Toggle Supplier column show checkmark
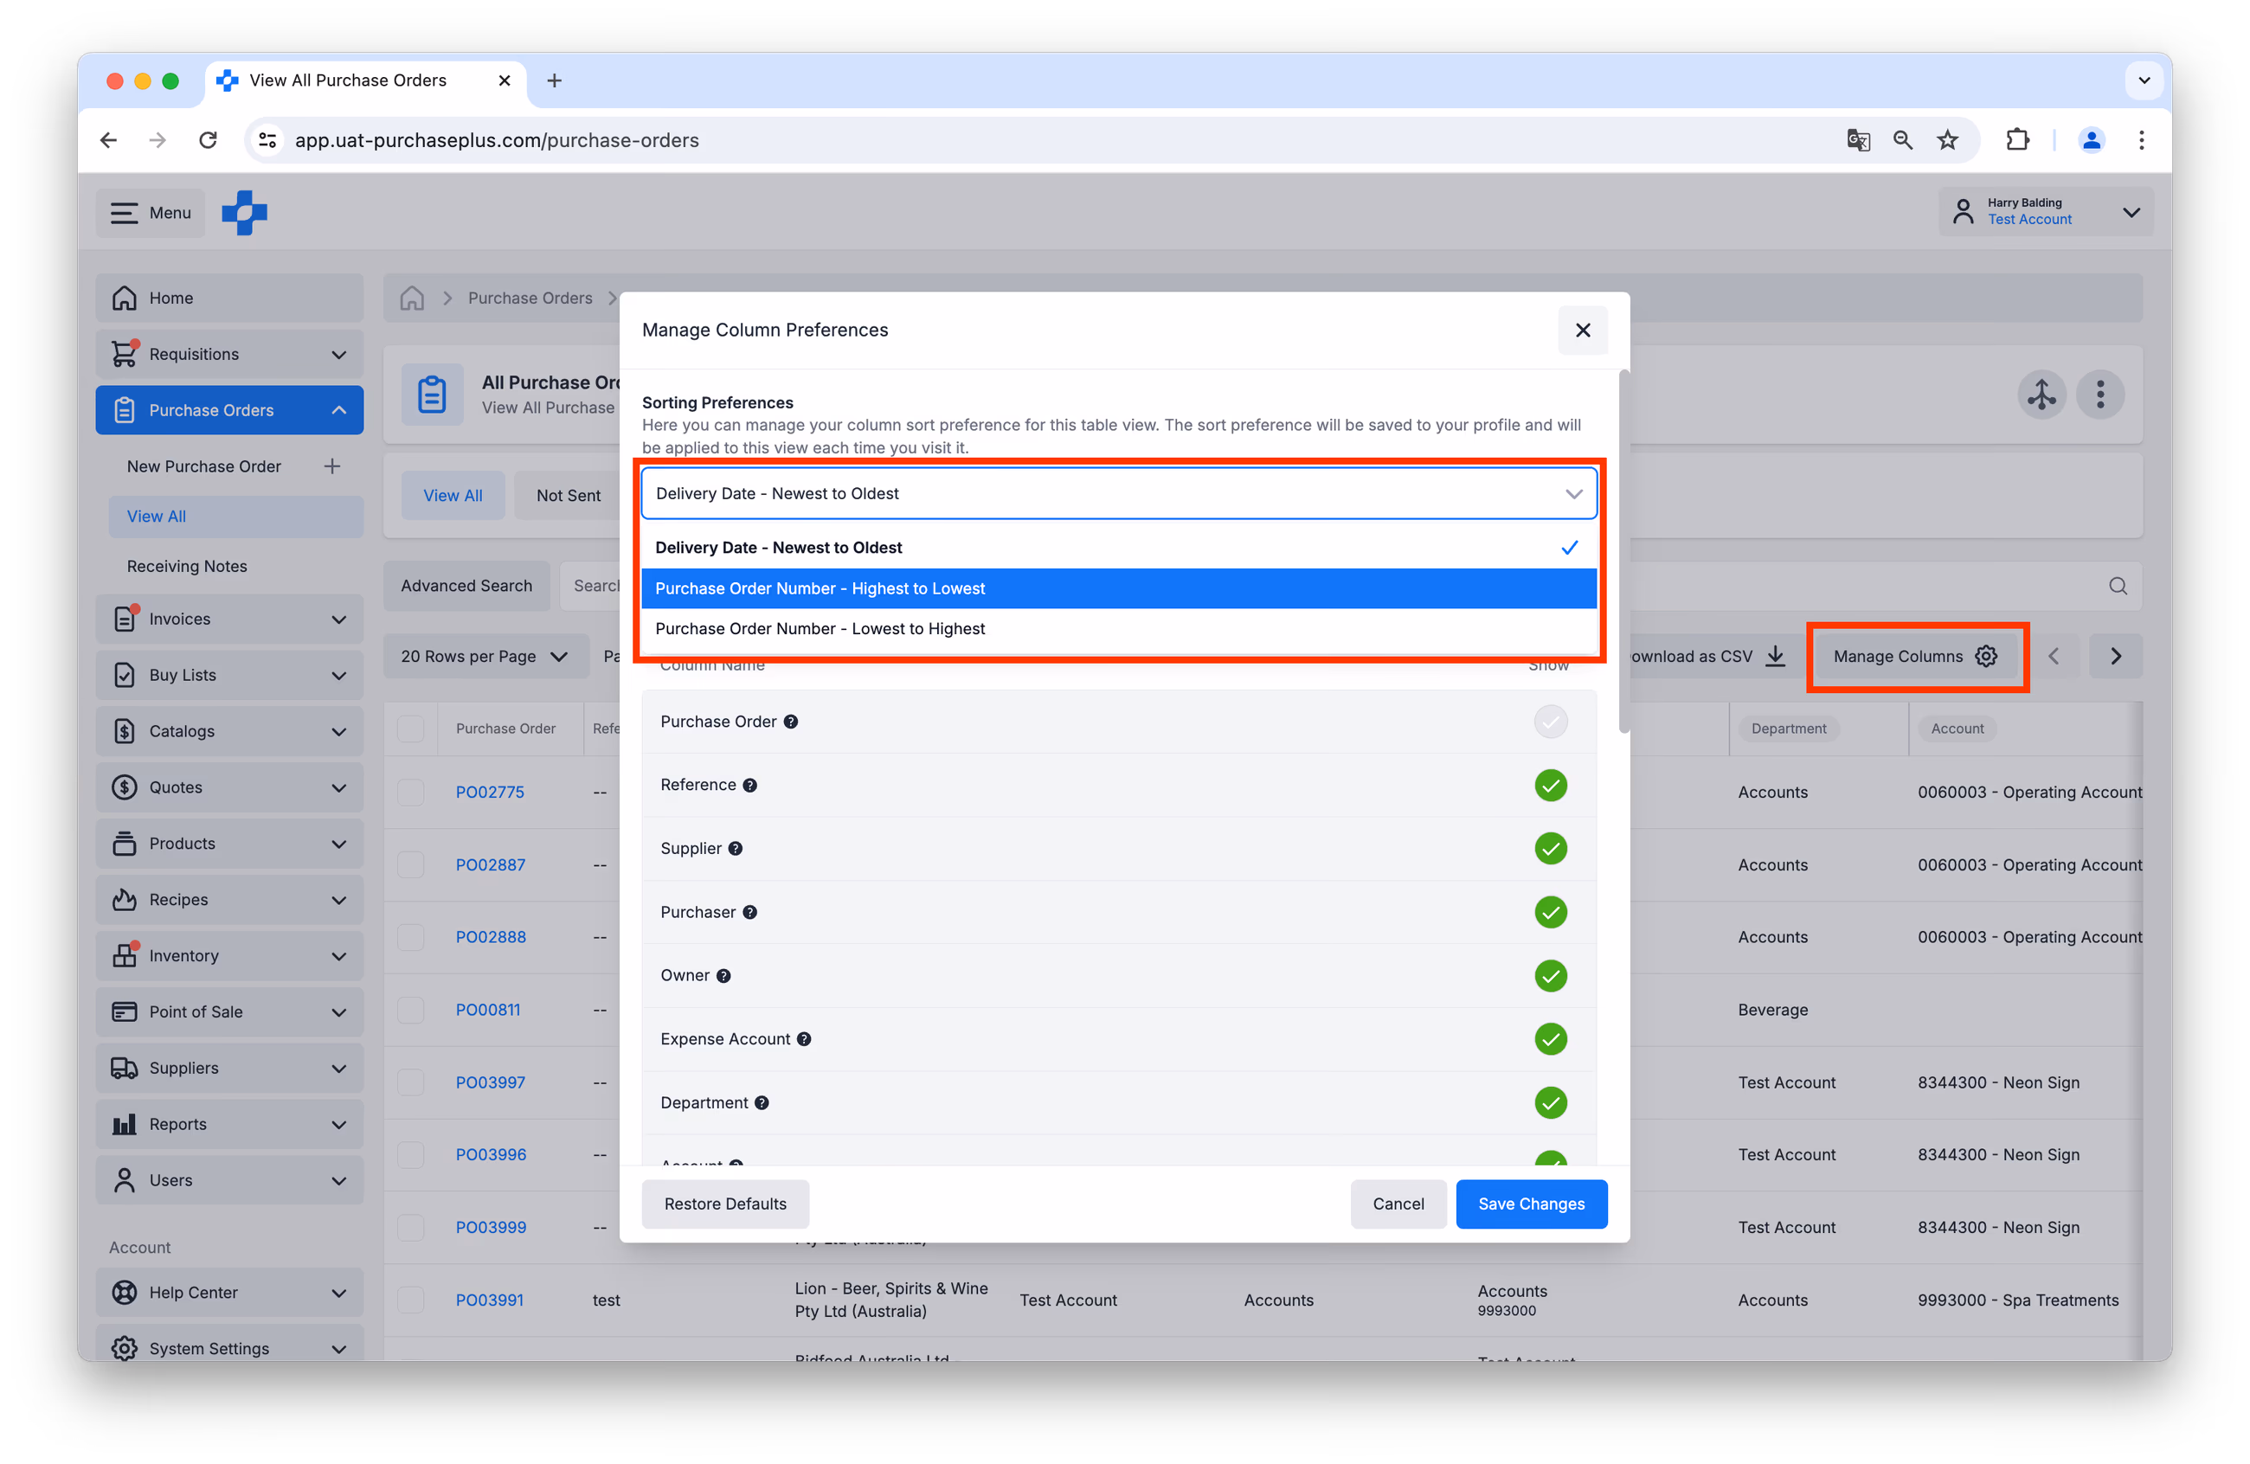Image resolution: width=2250 pixels, height=1464 pixels. click(x=1551, y=849)
